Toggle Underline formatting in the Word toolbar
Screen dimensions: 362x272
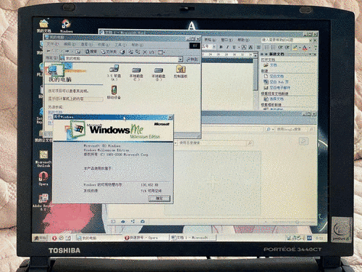coord(234,47)
